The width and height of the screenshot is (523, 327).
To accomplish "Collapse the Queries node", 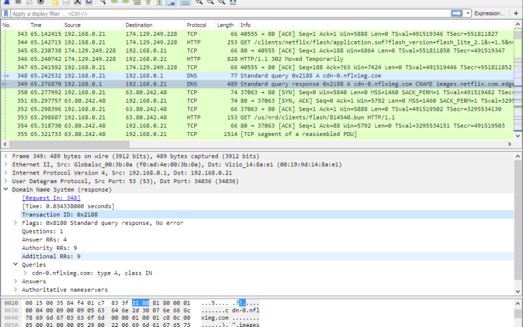I will click(x=15, y=265).
